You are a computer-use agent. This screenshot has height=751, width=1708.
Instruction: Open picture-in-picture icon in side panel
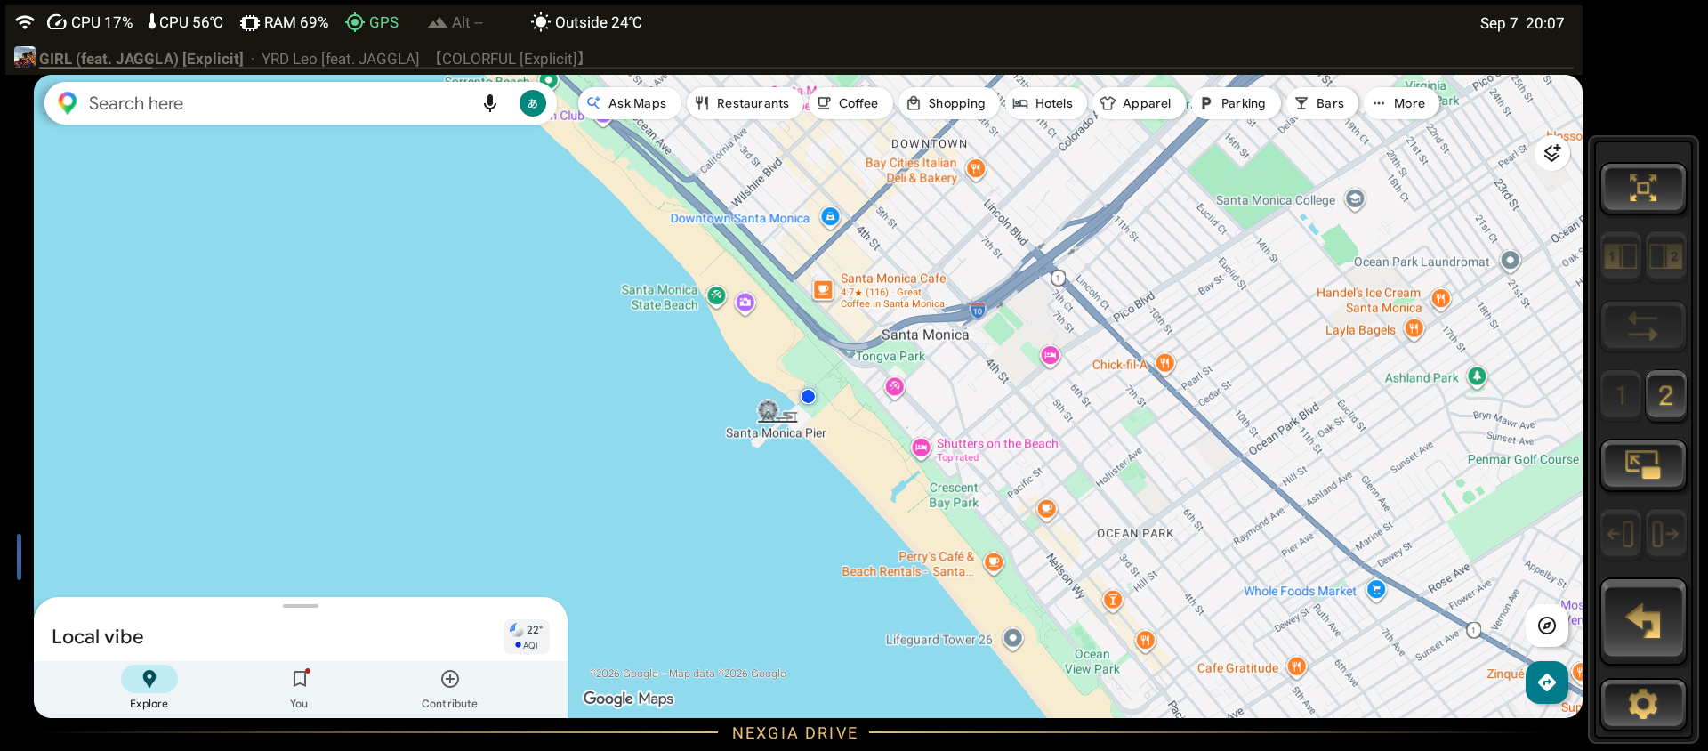[1643, 464]
